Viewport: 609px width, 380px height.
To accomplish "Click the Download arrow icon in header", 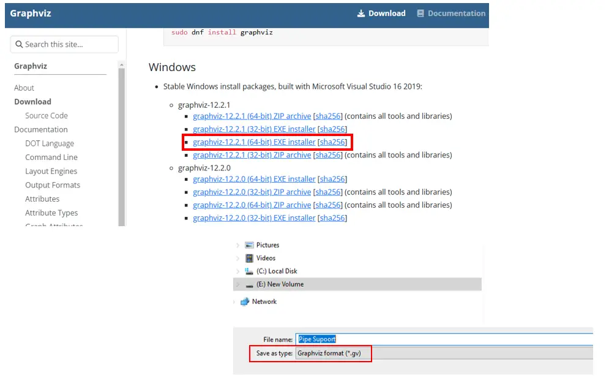I will (x=361, y=13).
